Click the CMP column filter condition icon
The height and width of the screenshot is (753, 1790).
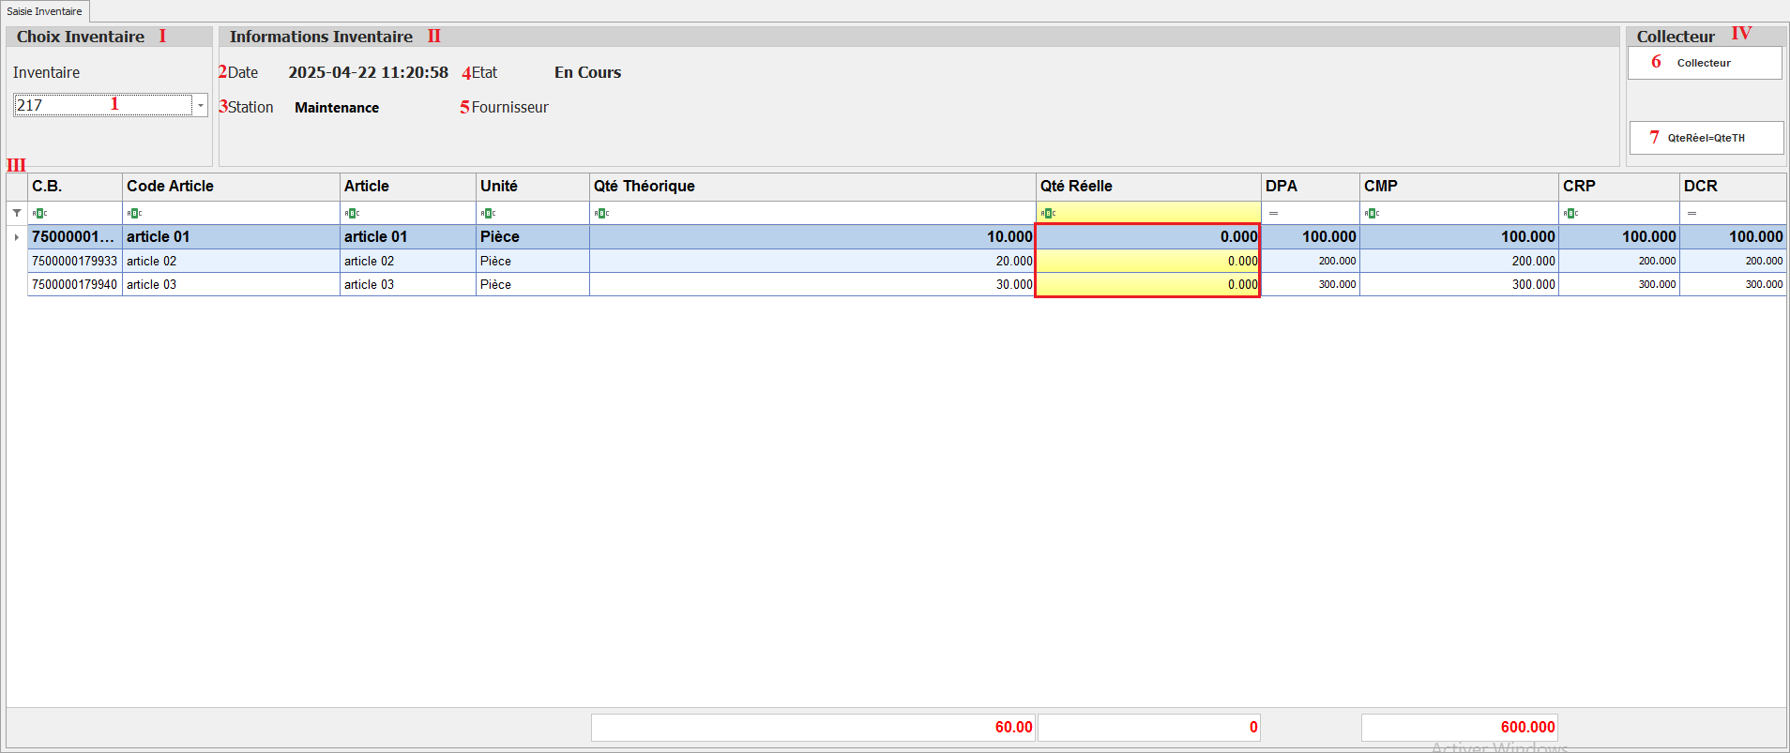pos(1372,214)
